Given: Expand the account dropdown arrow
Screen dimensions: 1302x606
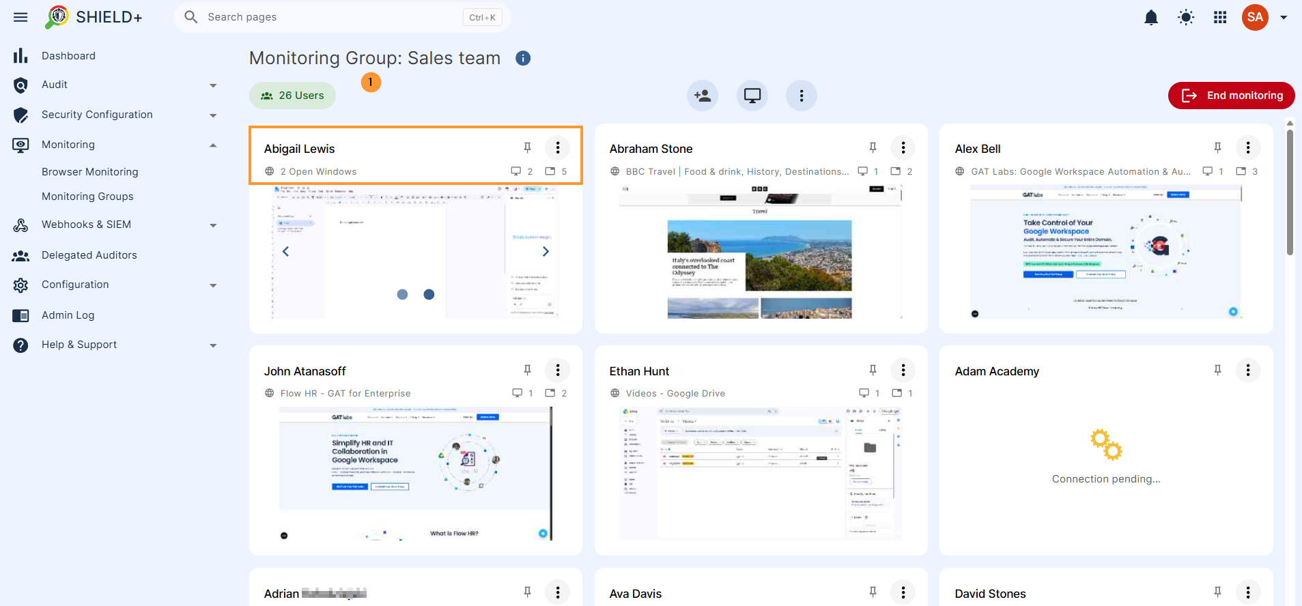Looking at the screenshot, I should coord(1284,18).
